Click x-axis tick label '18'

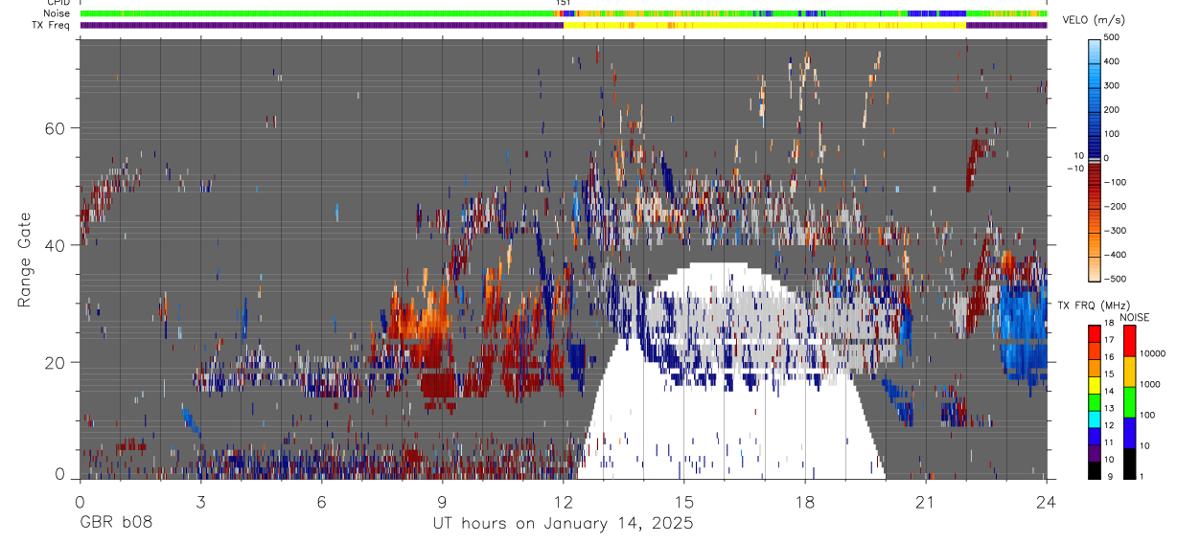pos(804,502)
